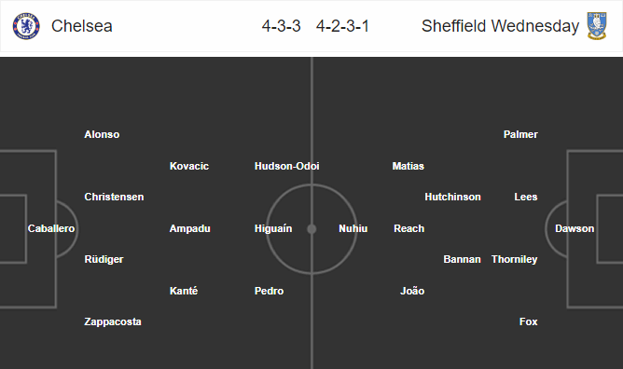
Task: Click Zappacosta in Chelsea's back line
Action: pos(113,321)
